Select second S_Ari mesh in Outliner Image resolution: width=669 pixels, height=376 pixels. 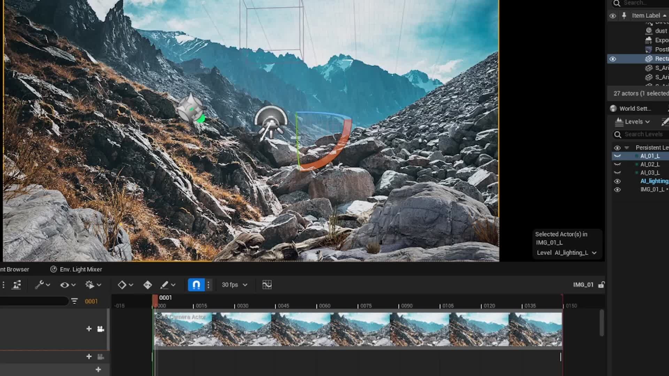tap(662, 77)
